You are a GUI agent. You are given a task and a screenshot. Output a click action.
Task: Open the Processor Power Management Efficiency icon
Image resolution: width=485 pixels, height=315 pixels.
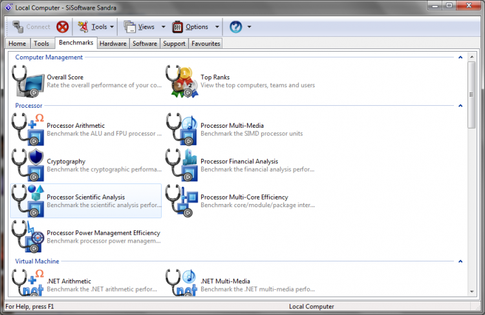pos(28,237)
